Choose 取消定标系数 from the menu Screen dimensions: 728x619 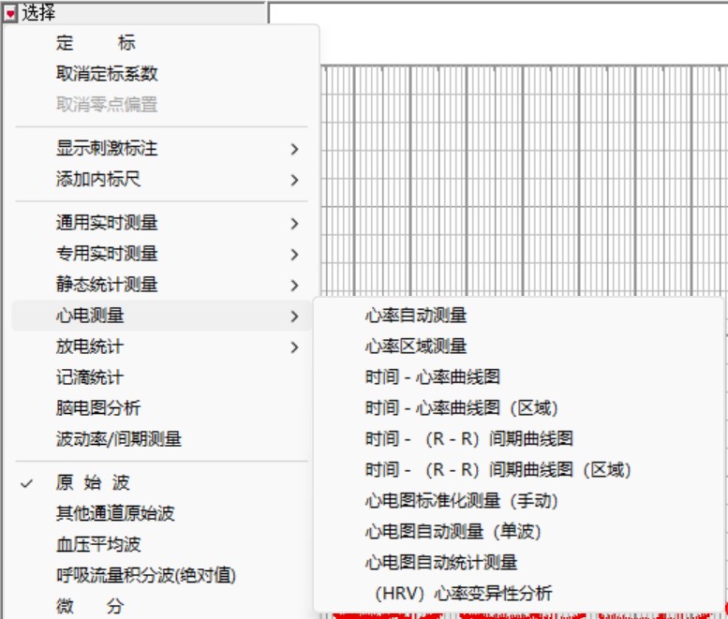(161, 73)
